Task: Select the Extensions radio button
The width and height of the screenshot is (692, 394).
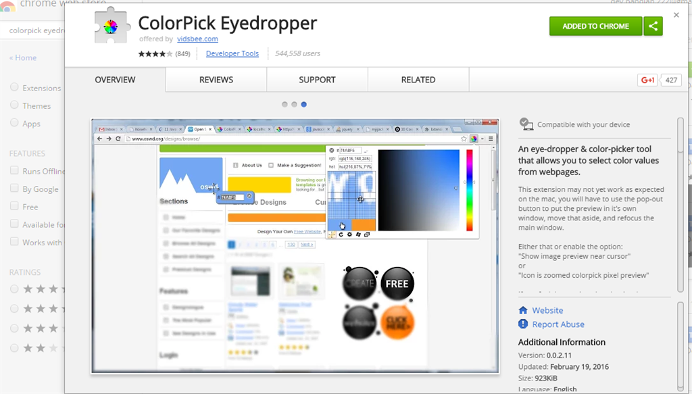Action: point(14,87)
